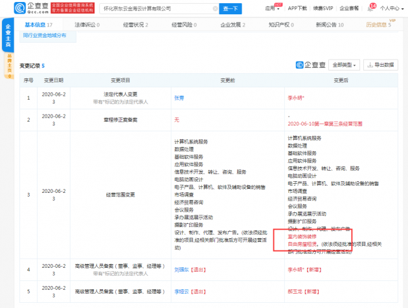This screenshot has width=408, height=308.
Task: Switch to 历史信息 VIP tab
Action: click(x=379, y=25)
